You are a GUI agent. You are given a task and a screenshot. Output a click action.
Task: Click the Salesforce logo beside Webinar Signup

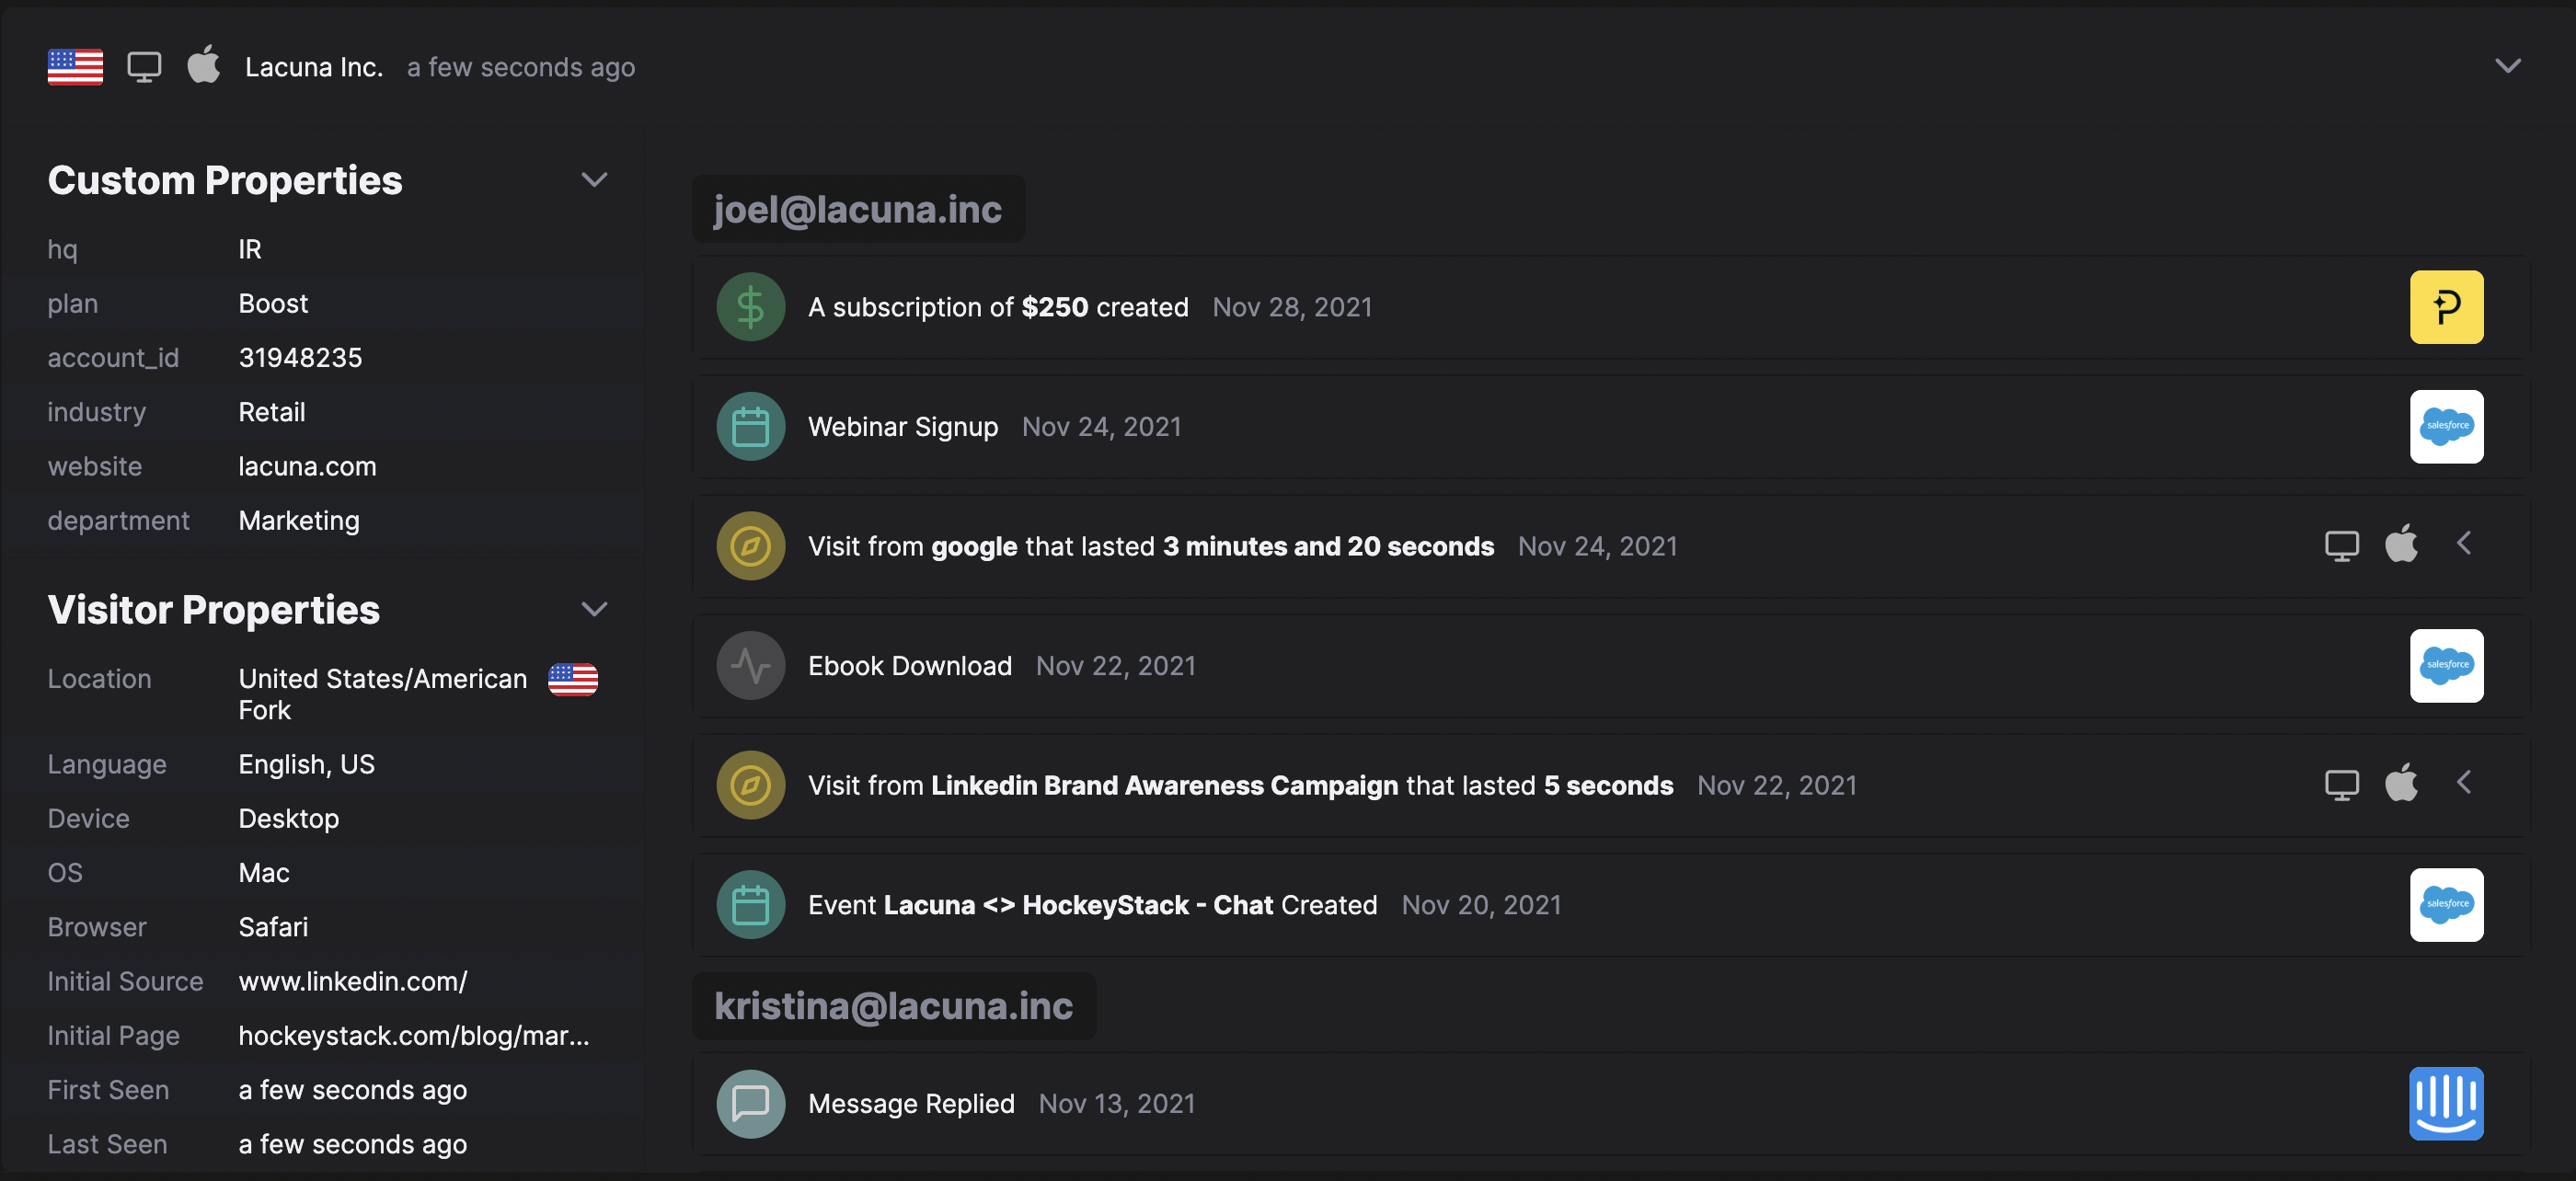click(x=2445, y=427)
